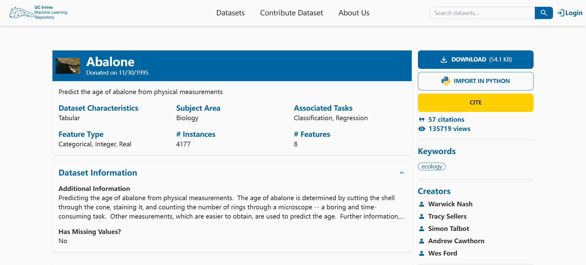Click the Predict the age of abalone description
Screen dimensions: 586x265
point(141,92)
